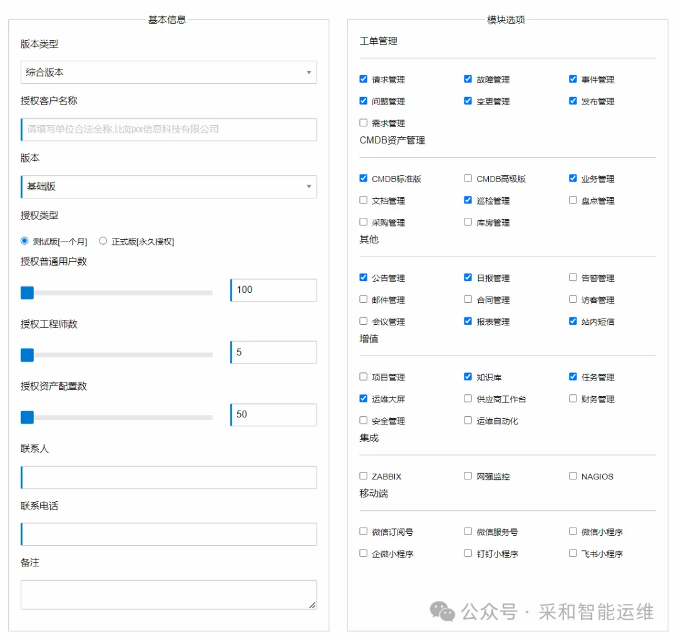
Task: Click the 联系人 input field
Action: [168, 478]
